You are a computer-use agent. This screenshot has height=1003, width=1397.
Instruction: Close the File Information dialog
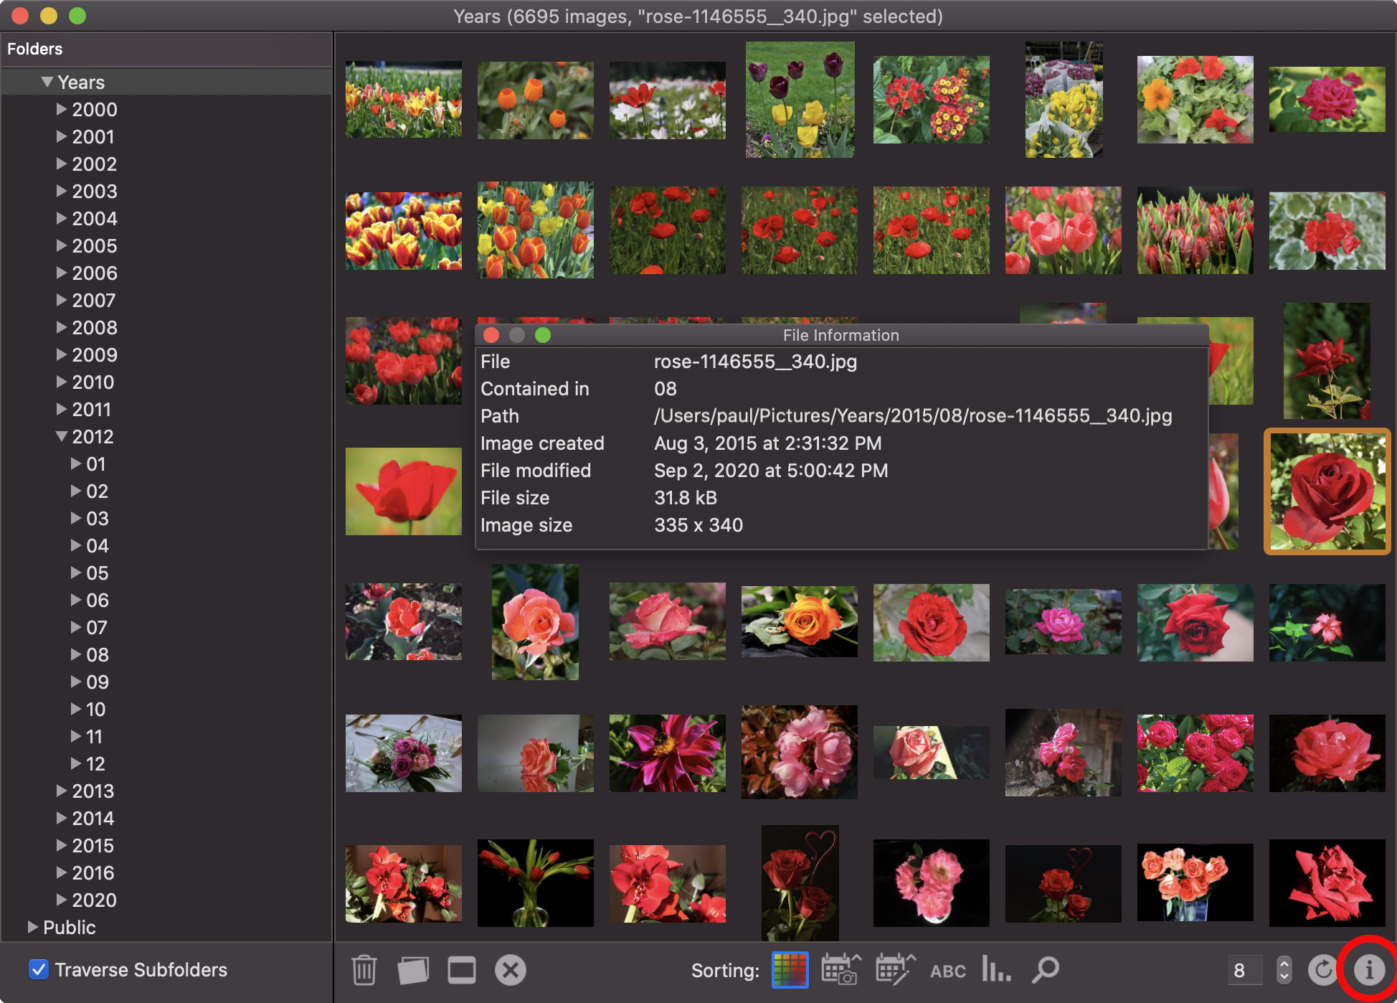pos(491,334)
